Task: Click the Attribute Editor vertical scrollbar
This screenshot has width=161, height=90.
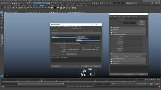Action: click(x=147, y=46)
